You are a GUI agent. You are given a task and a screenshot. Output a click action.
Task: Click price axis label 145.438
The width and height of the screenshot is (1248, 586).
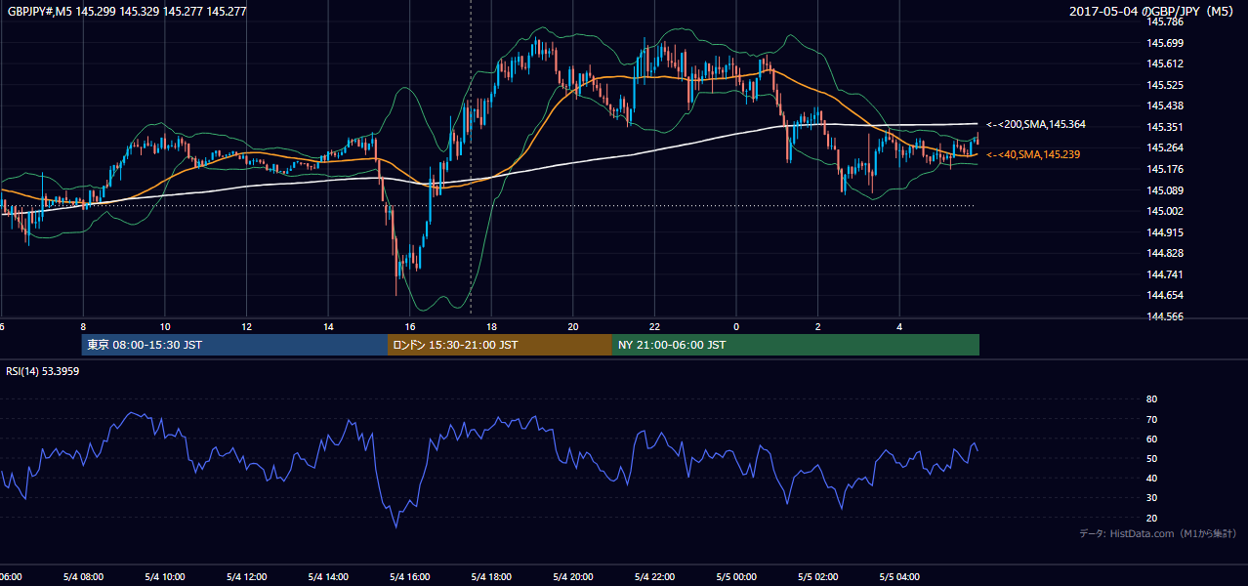(1164, 105)
